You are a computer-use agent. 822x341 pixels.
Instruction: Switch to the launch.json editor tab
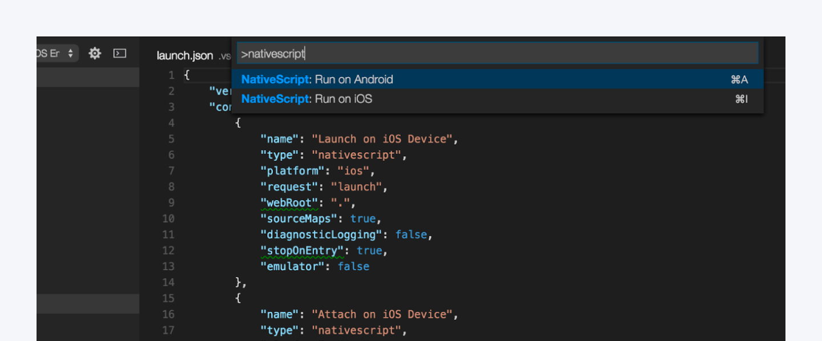point(184,55)
